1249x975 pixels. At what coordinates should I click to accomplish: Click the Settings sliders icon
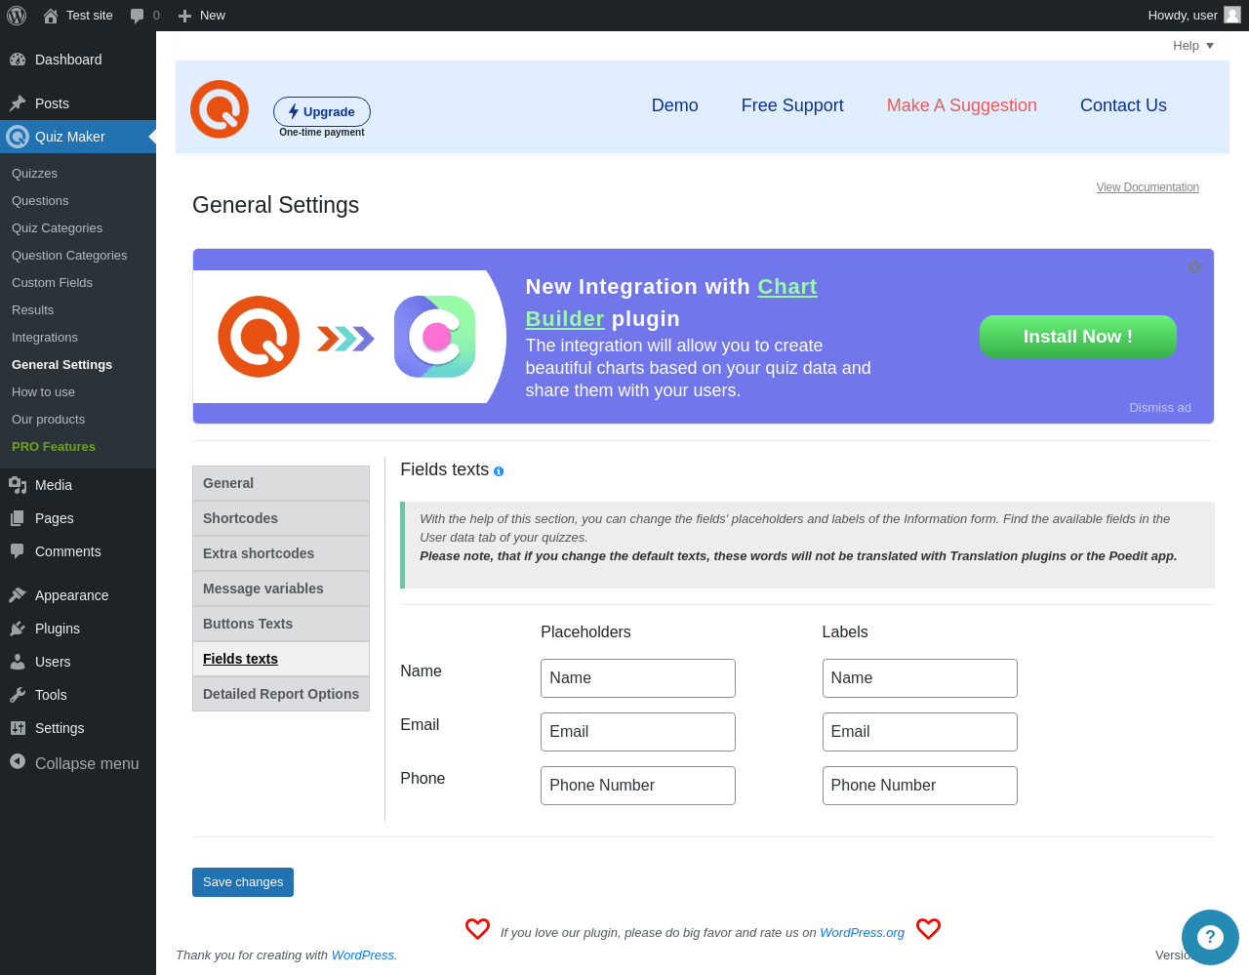coord(18,728)
